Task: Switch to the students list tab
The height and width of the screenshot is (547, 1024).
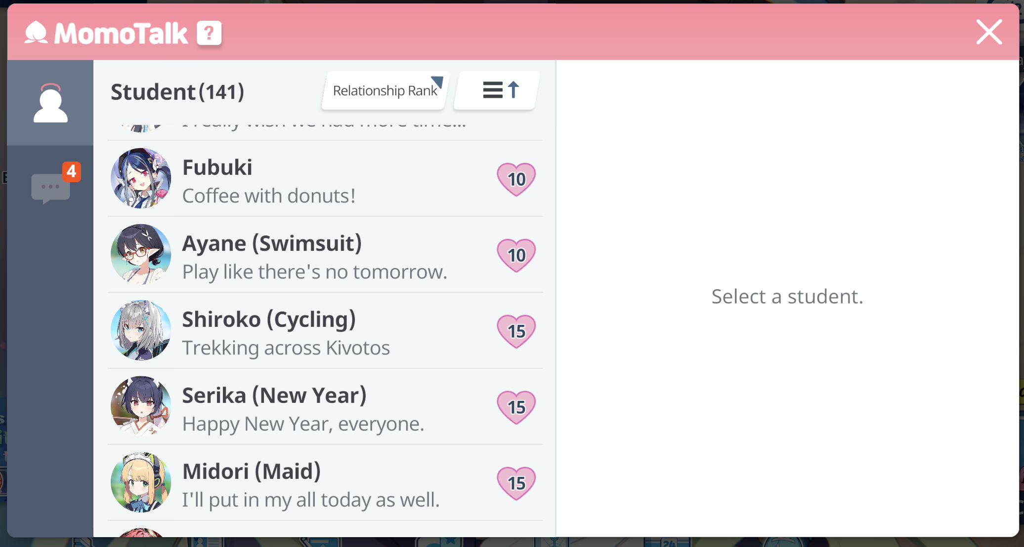Action: (x=50, y=103)
